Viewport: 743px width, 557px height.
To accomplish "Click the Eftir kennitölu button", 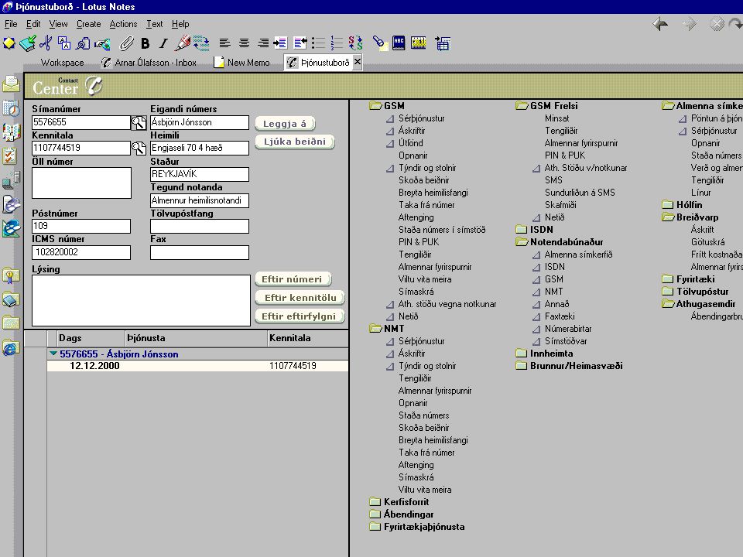I will (x=300, y=297).
